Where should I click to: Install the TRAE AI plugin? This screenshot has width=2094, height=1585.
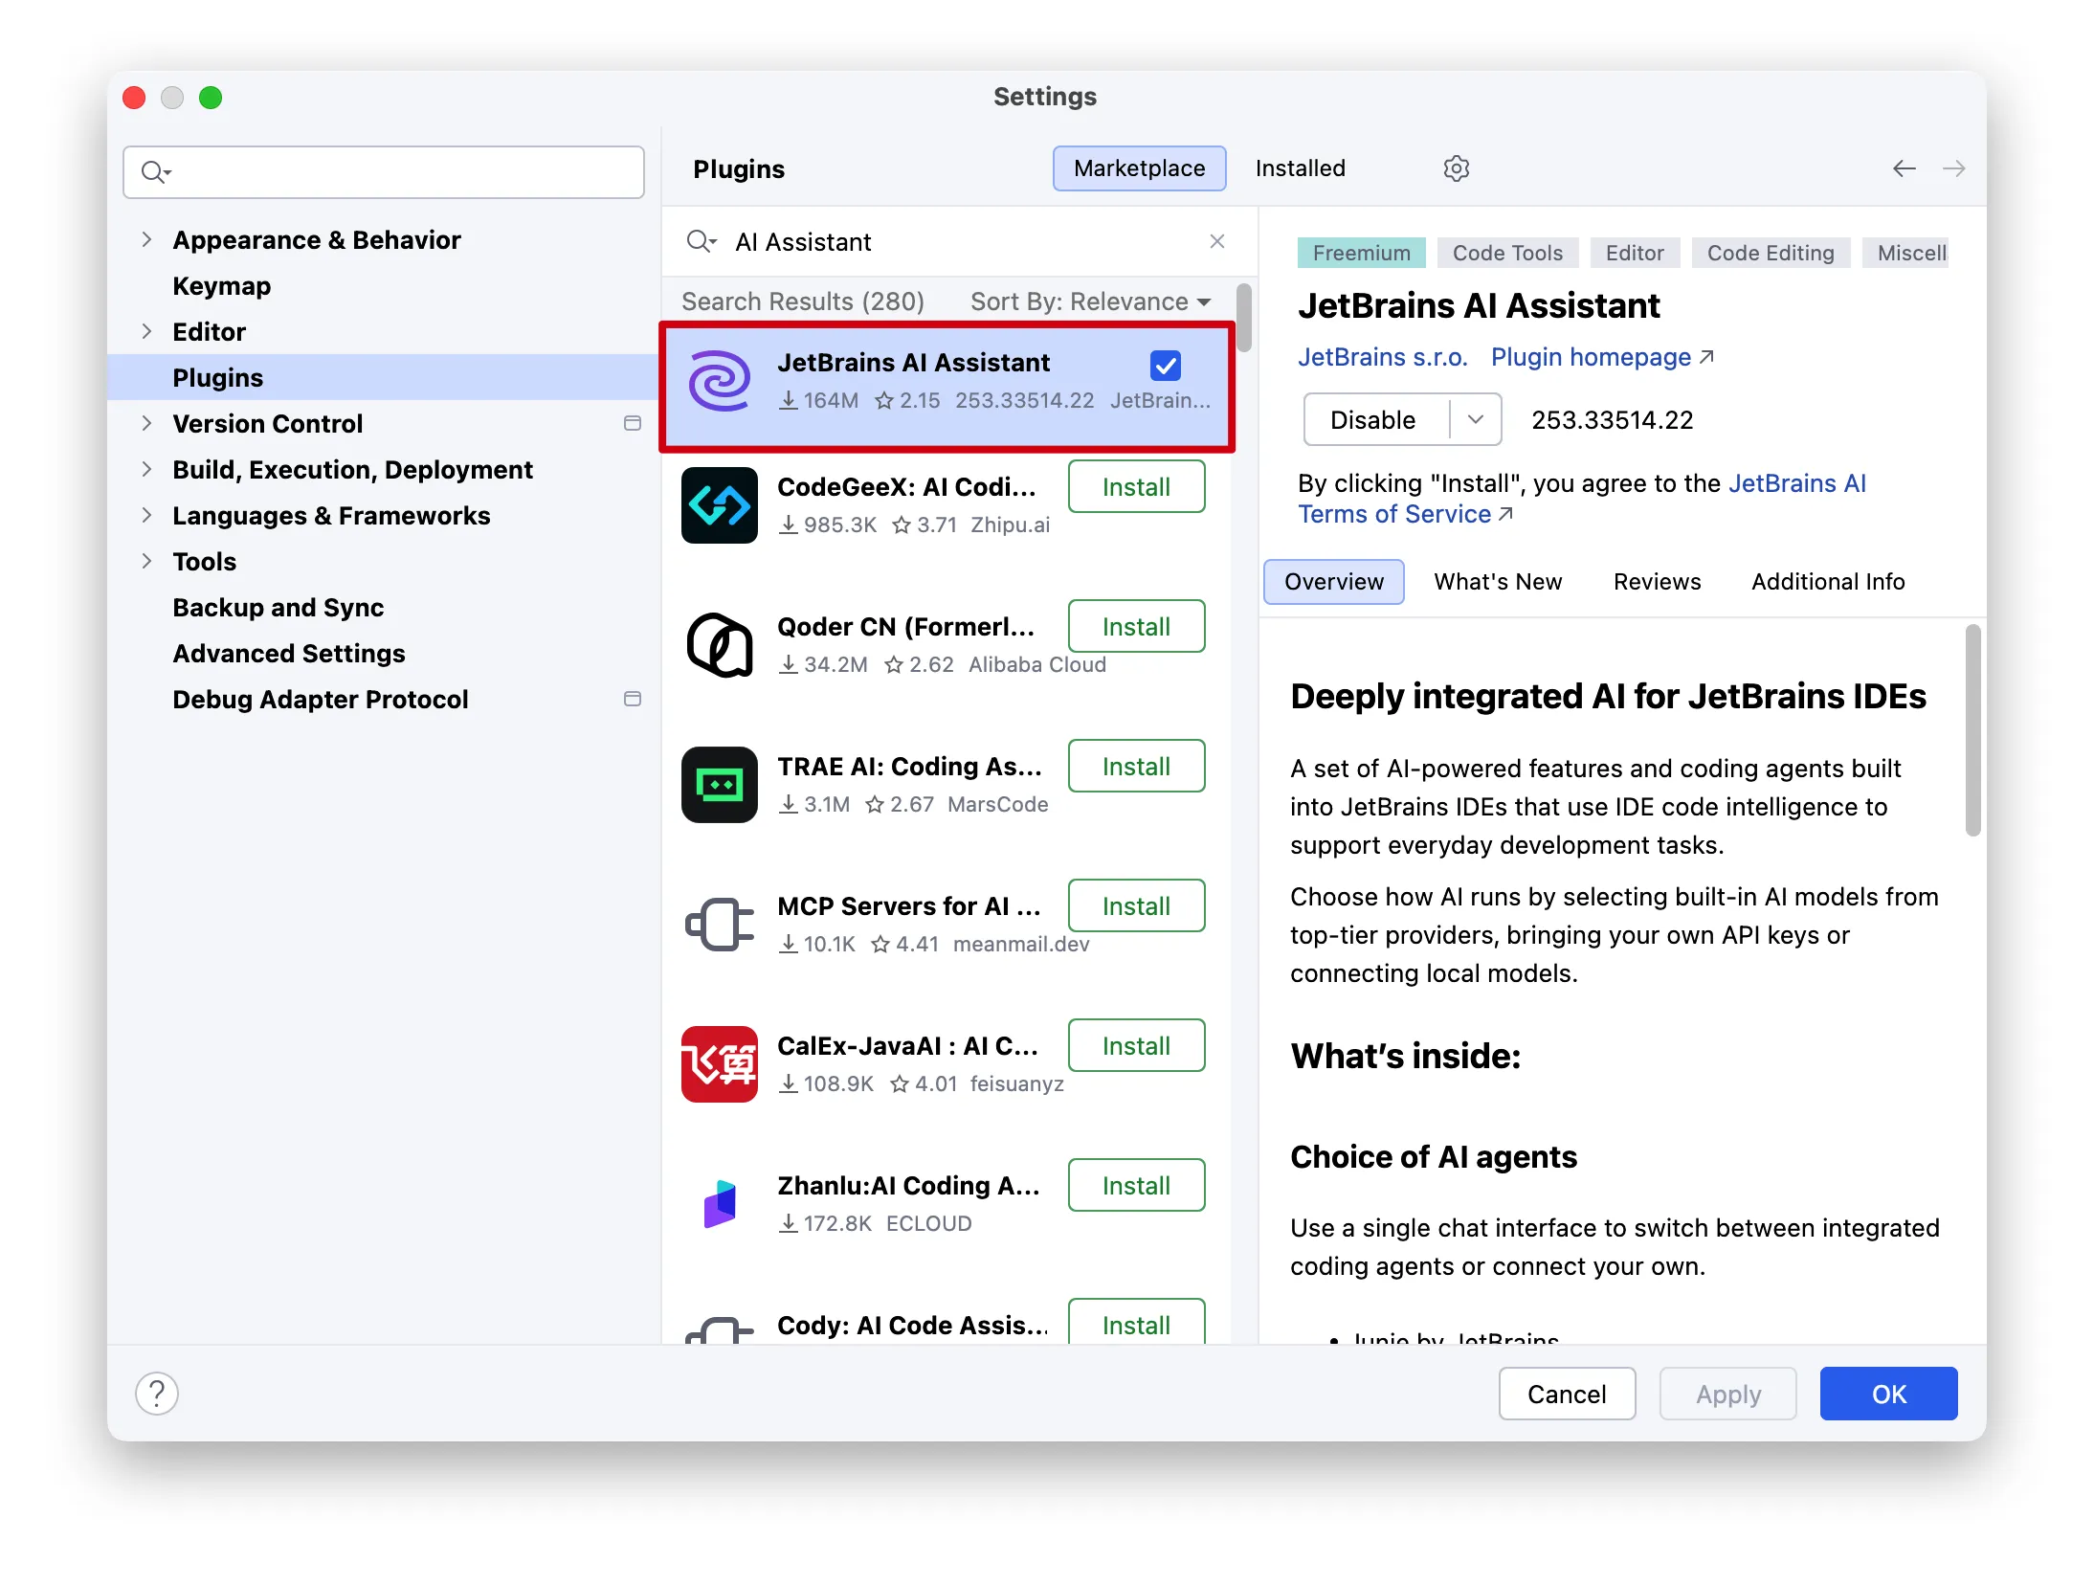[x=1136, y=766]
